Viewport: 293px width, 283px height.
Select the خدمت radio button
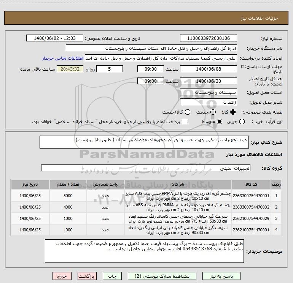(213, 112)
